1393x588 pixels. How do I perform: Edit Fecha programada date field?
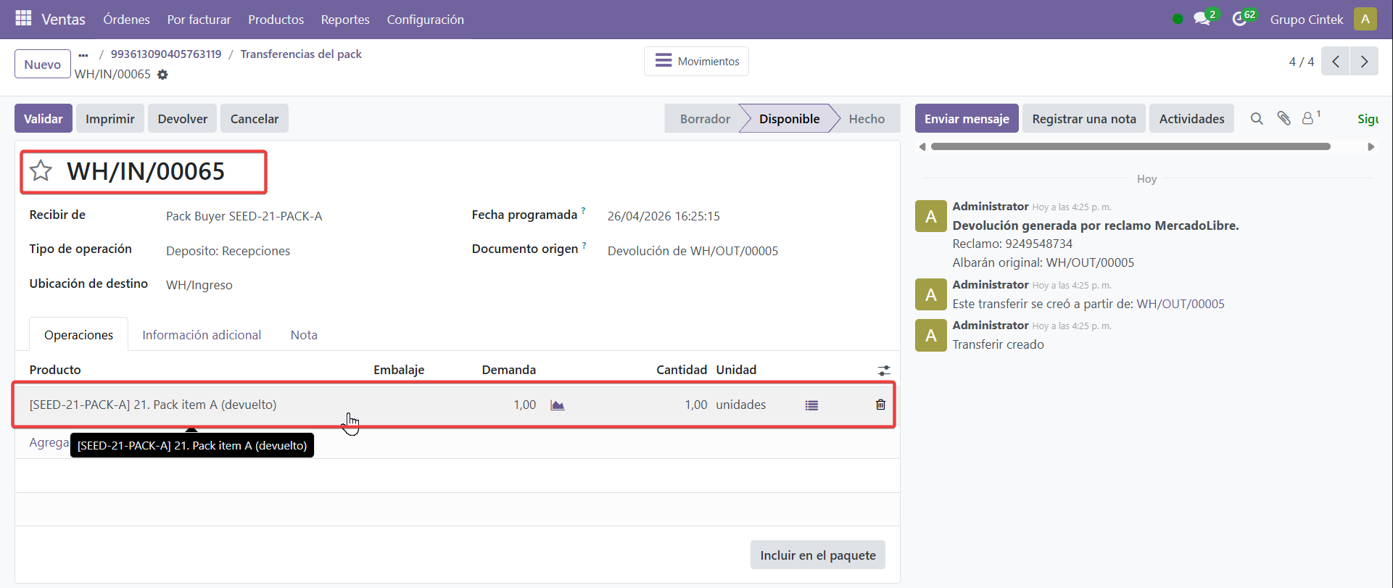(664, 216)
